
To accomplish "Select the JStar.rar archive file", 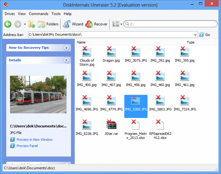I will coord(111,127).
